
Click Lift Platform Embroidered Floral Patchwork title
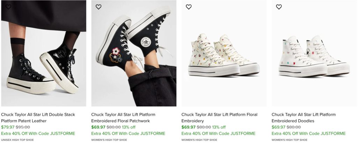[123, 118]
